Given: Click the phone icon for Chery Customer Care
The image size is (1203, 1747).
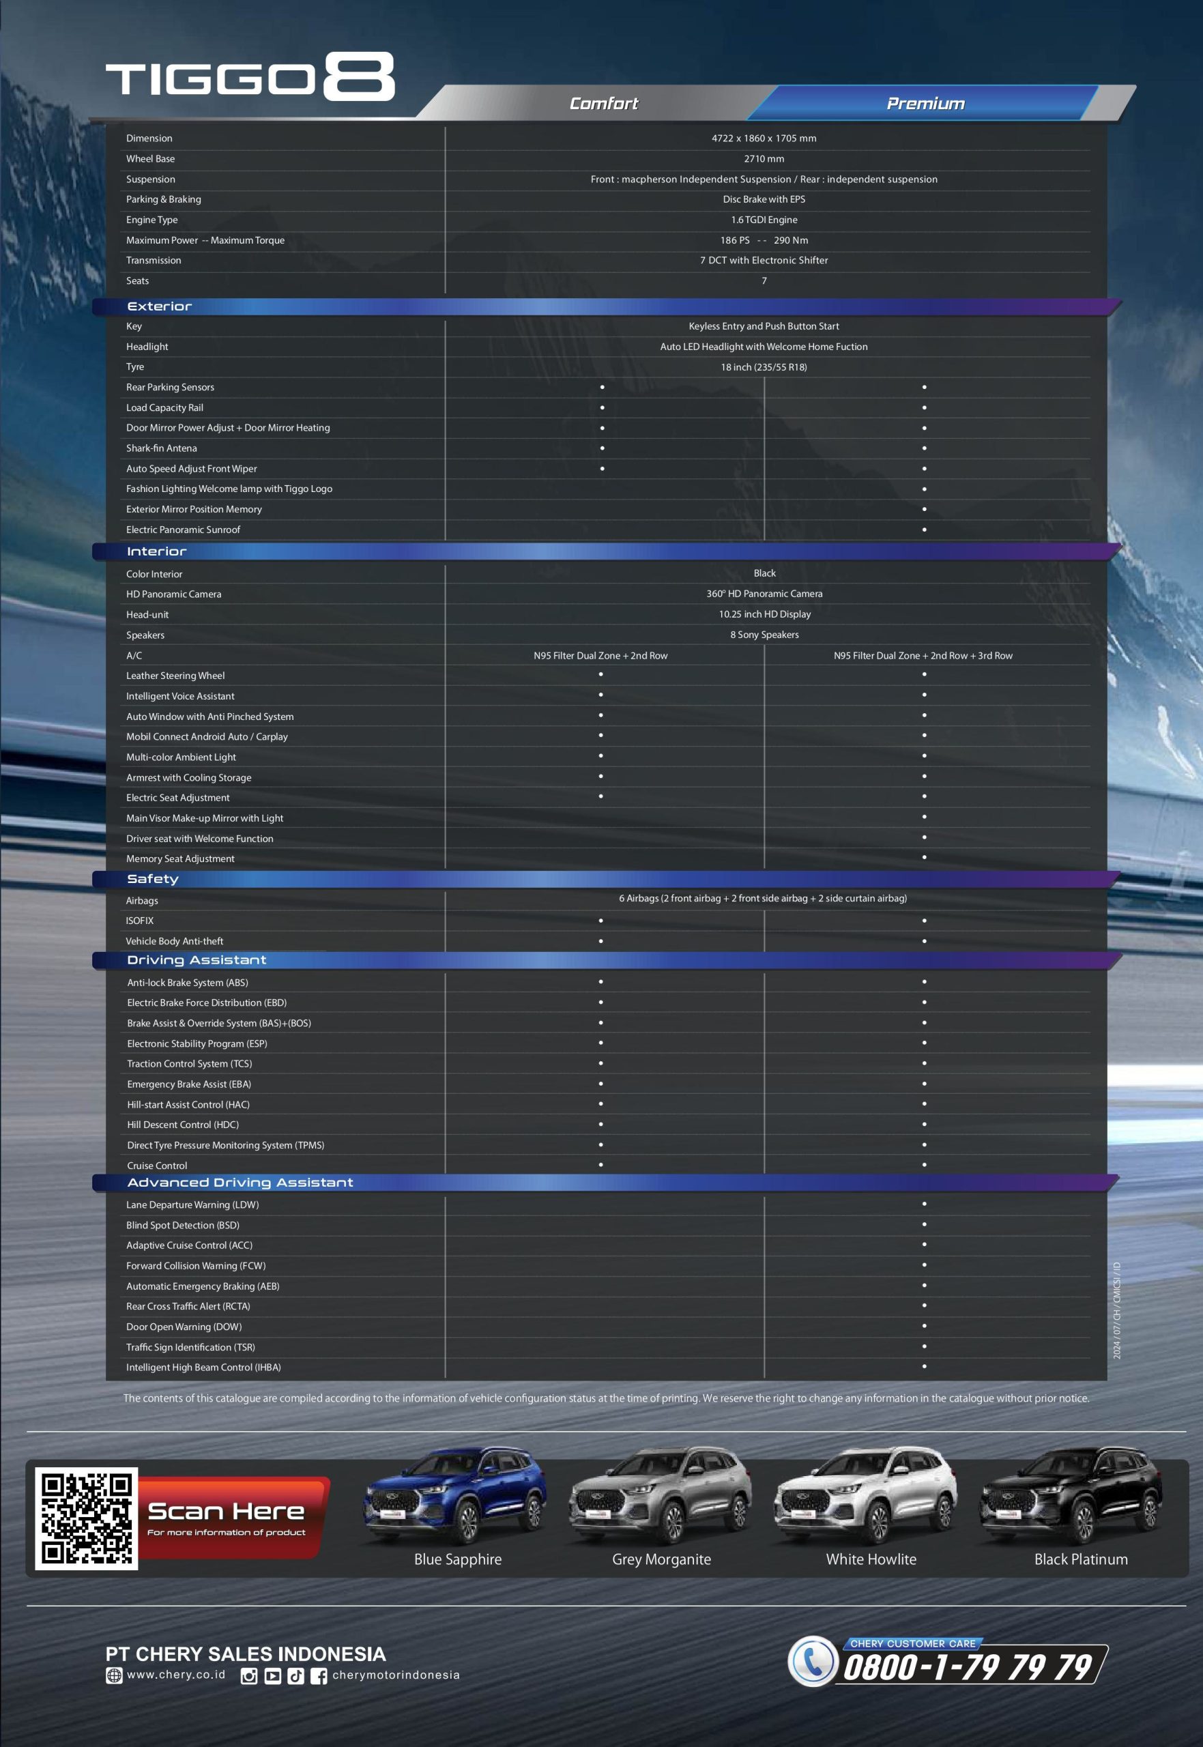Looking at the screenshot, I should 812,1661.
